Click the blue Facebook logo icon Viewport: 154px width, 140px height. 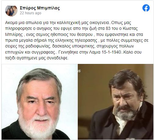[146, 8]
